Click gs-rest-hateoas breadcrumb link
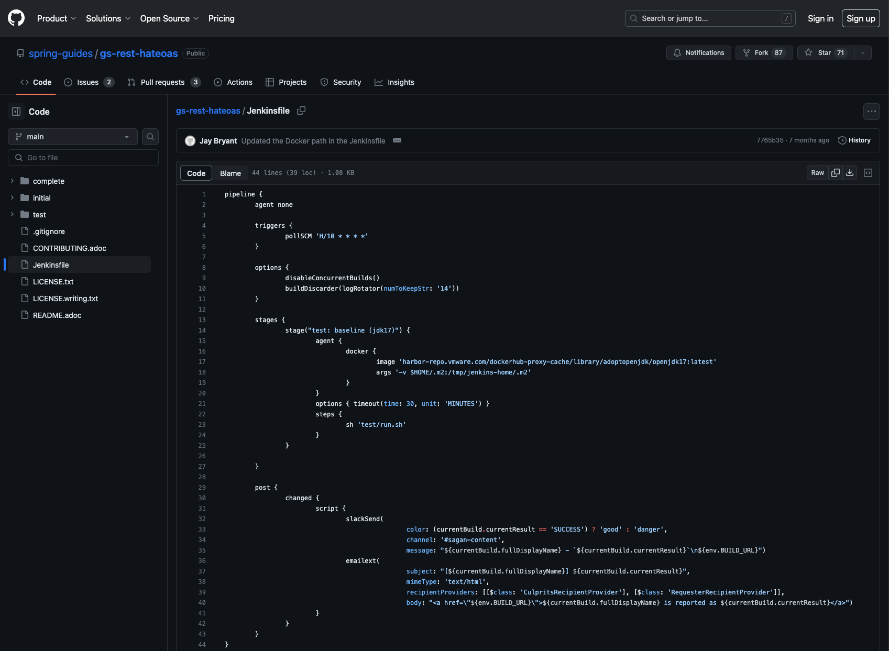 [x=208, y=111]
